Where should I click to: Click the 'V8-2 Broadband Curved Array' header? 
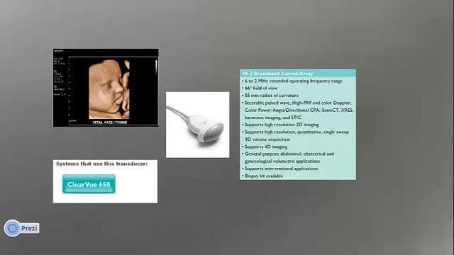pyautogui.click(x=277, y=74)
